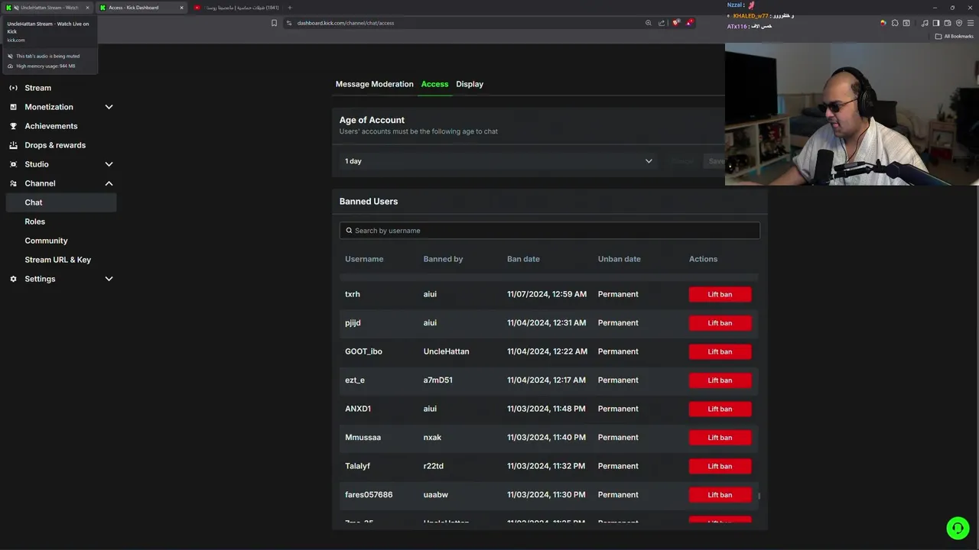Click the music note media control icon
This screenshot has width=979, height=550.
(925, 23)
